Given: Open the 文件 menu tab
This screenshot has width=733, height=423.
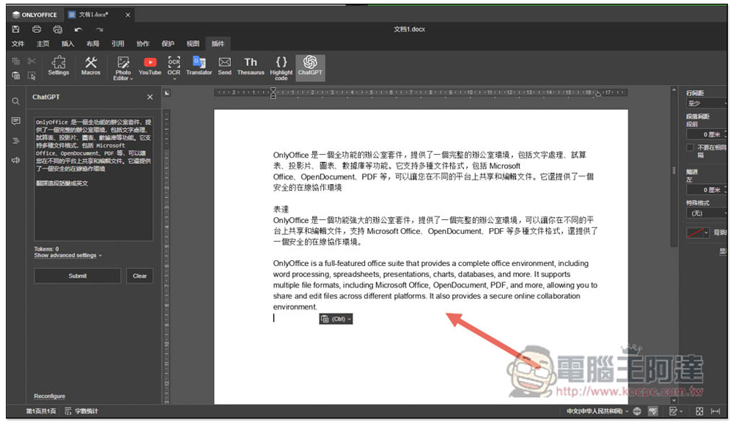Looking at the screenshot, I should click(18, 44).
